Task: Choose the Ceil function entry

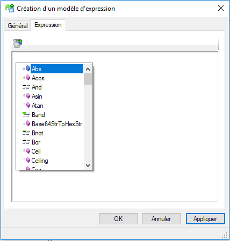Action: (x=36, y=152)
